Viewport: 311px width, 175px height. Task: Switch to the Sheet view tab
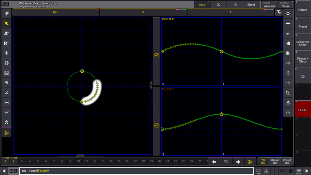pyautogui.click(x=251, y=5)
